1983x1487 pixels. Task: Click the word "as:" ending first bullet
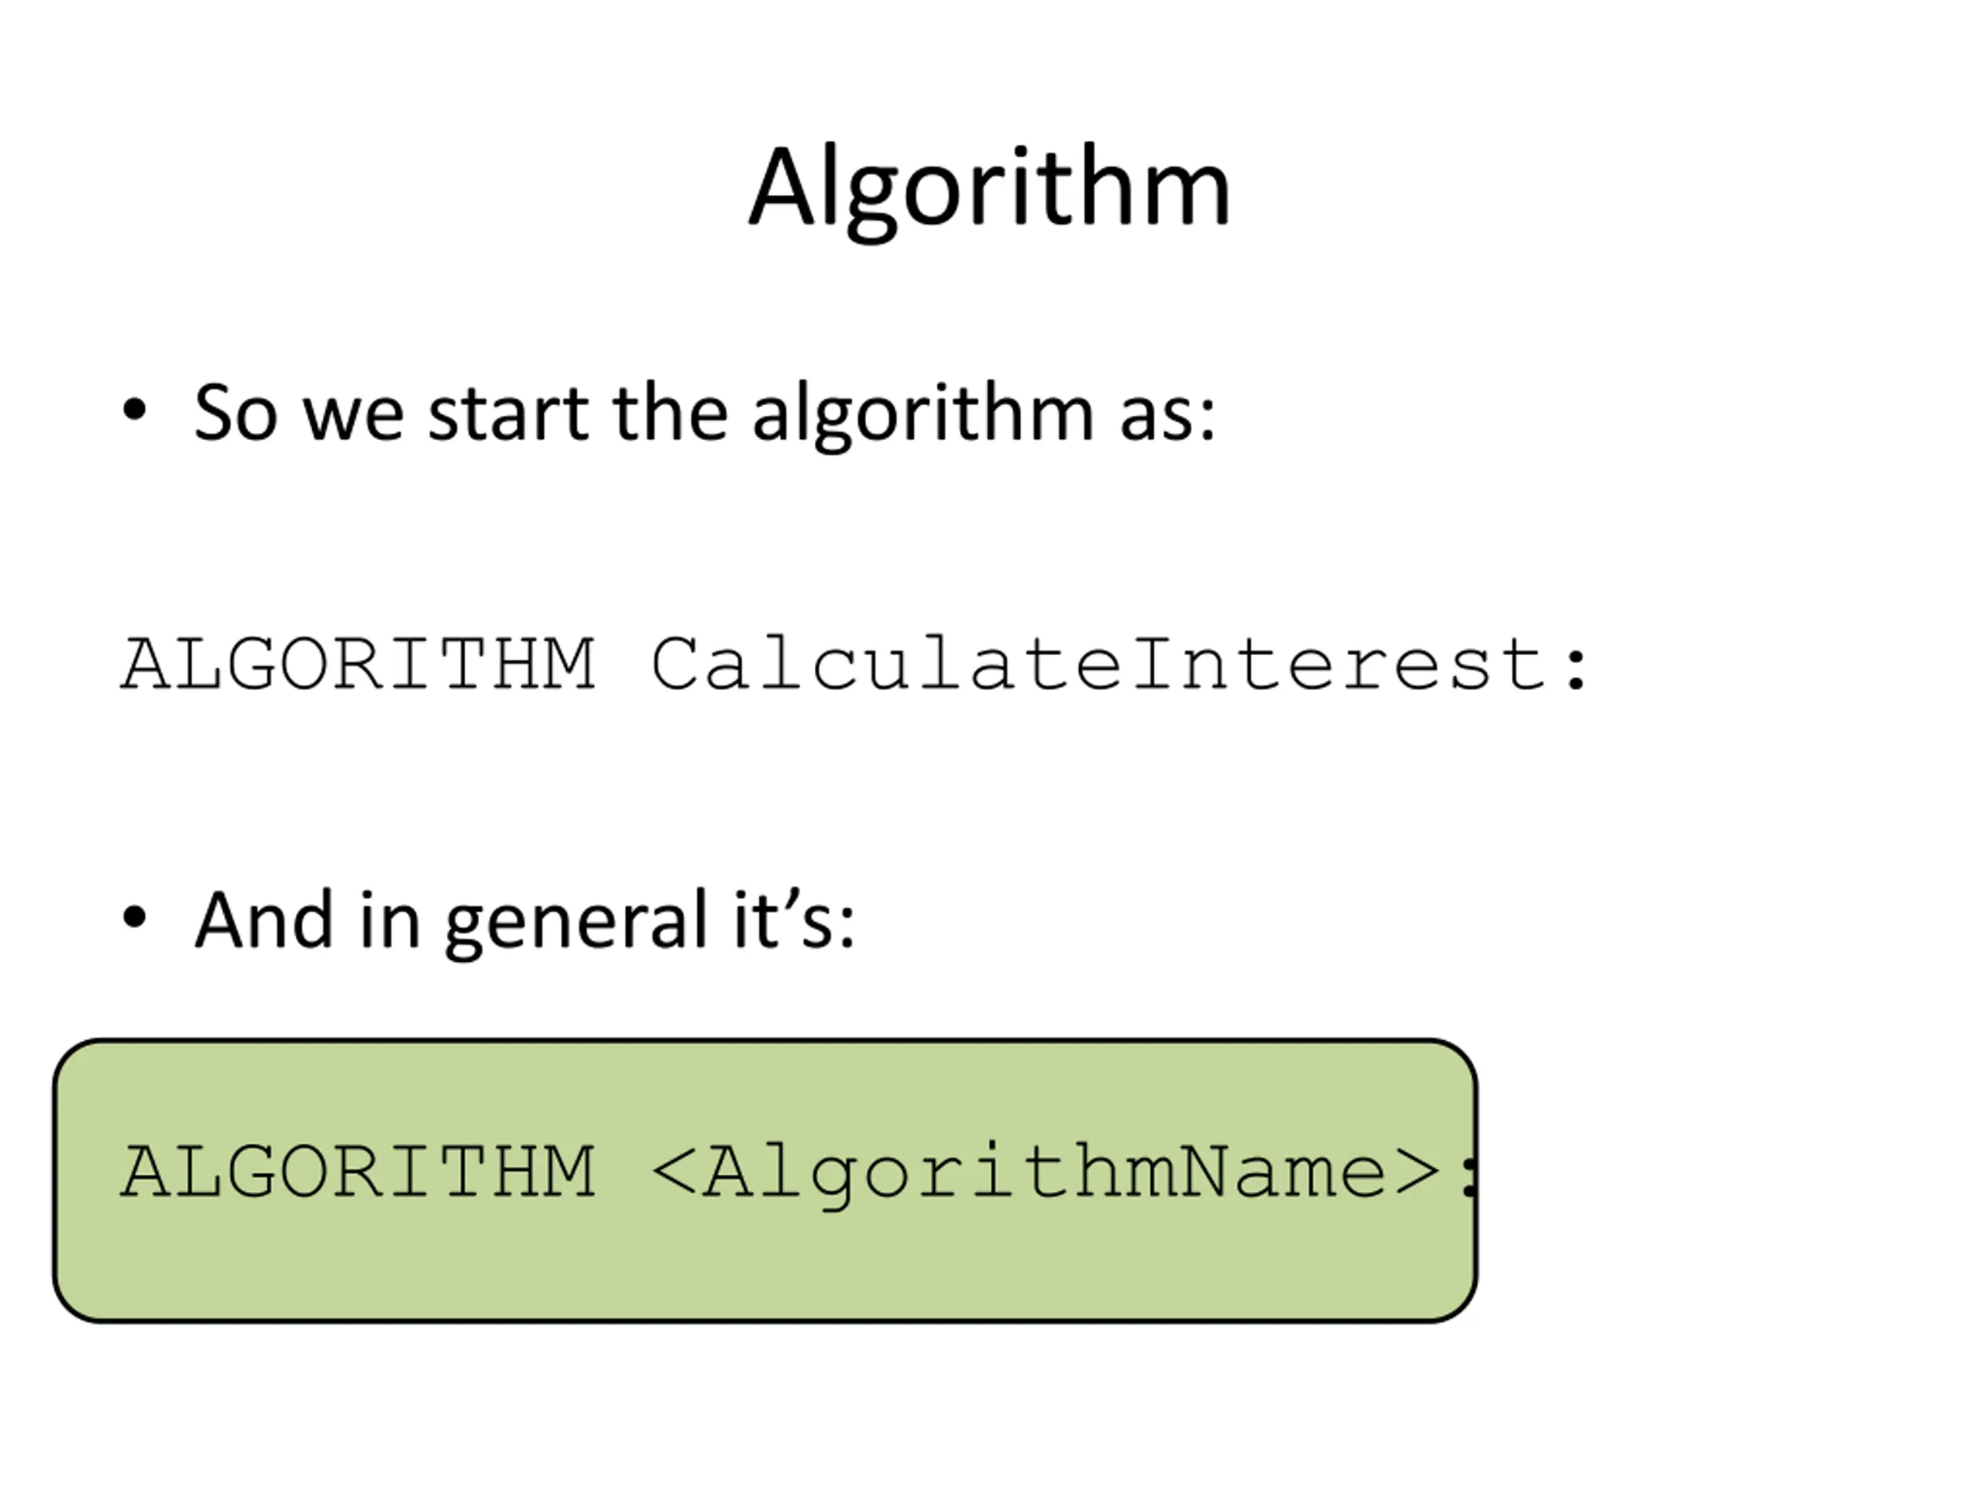1168,416
